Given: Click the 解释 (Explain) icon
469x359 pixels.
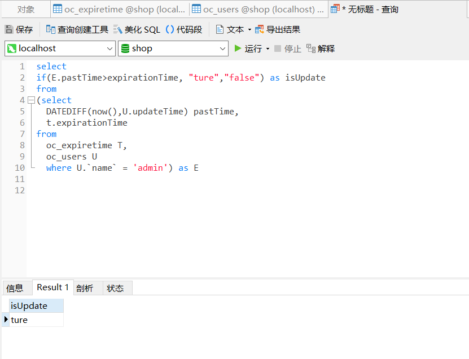Looking at the screenshot, I should pos(320,48).
